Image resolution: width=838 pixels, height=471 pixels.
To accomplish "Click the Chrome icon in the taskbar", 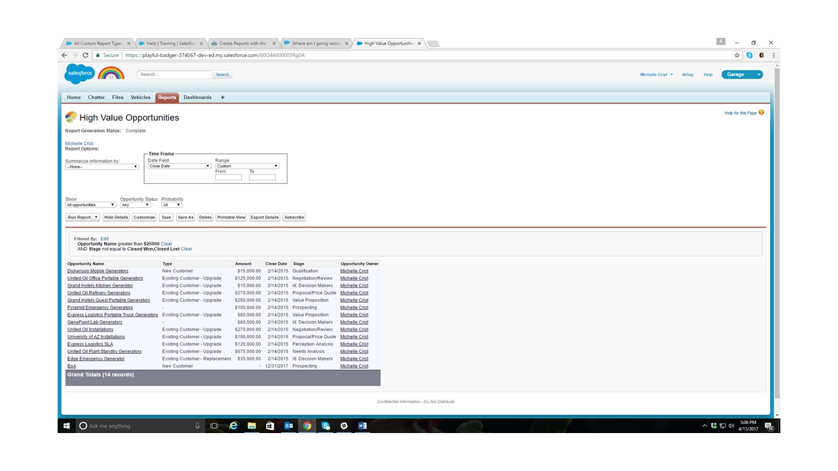I will 307,426.
